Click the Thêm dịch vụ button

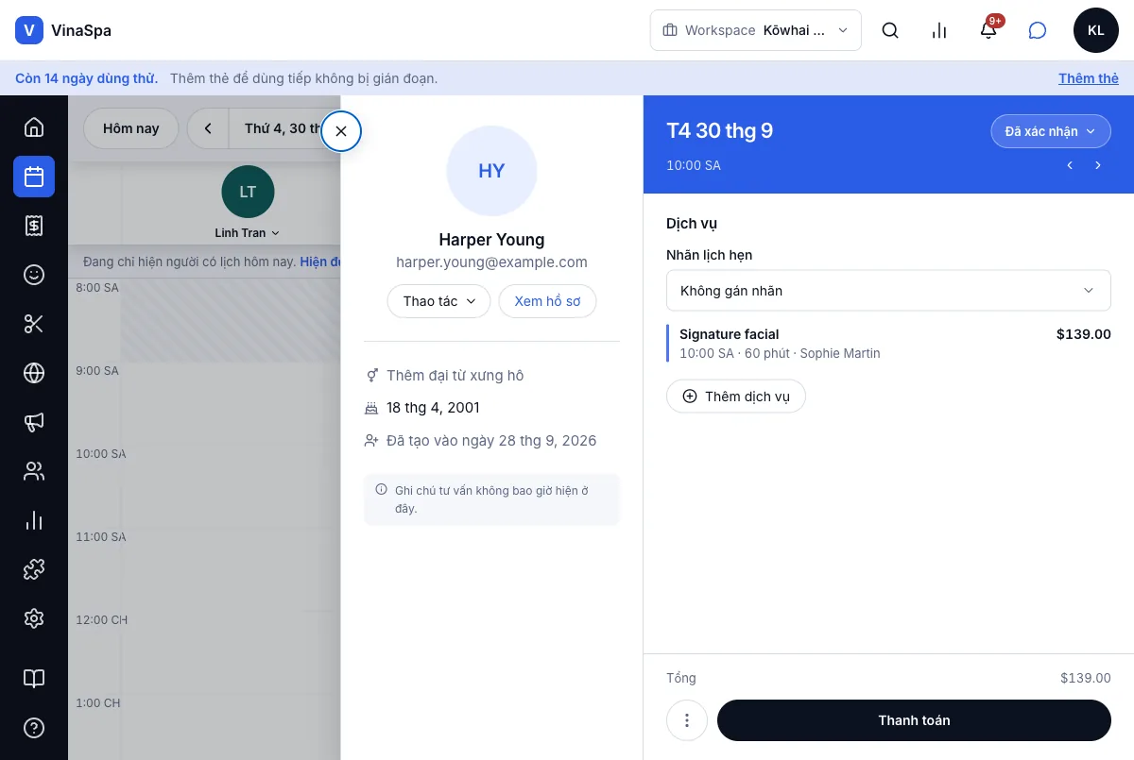(x=736, y=397)
